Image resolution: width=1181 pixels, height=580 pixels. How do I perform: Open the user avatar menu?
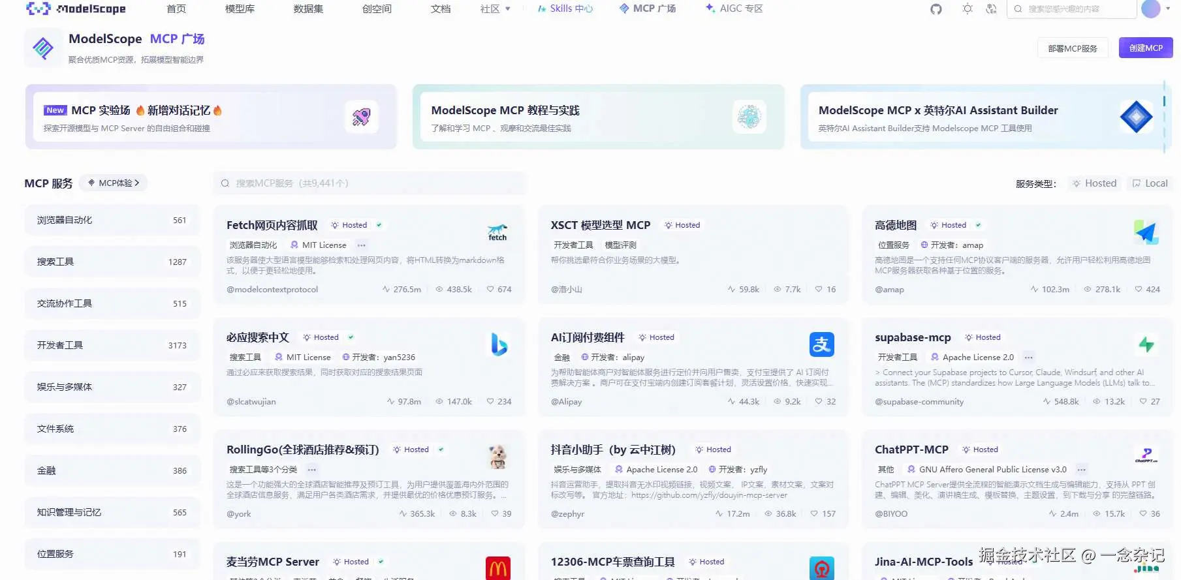pyautogui.click(x=1150, y=9)
